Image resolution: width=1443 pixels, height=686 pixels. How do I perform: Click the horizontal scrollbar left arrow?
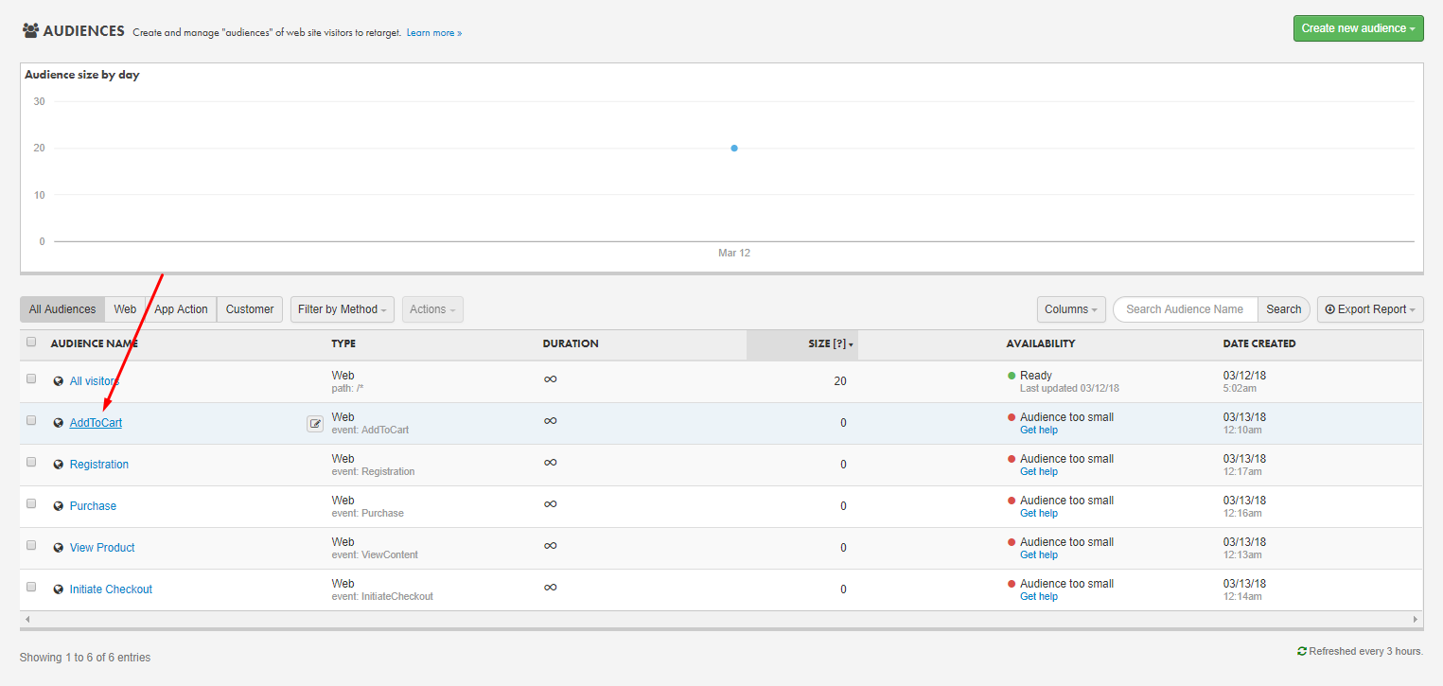click(x=26, y=619)
